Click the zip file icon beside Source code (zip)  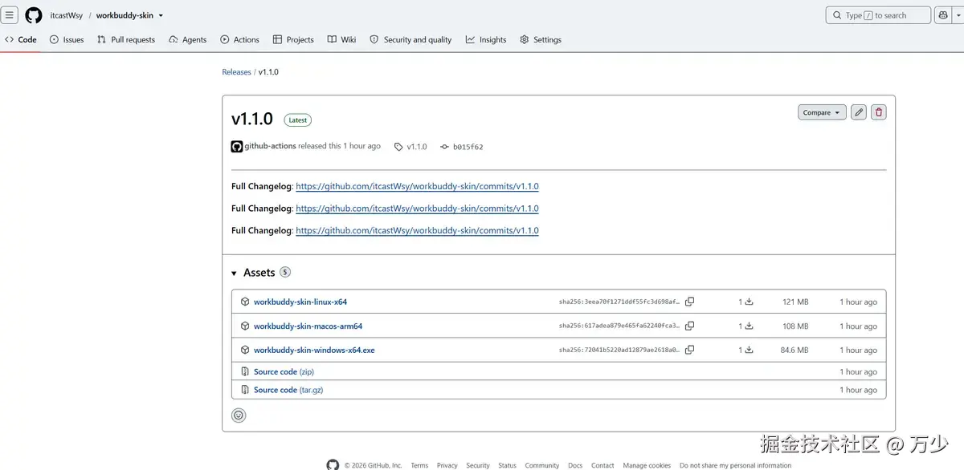[246, 371]
